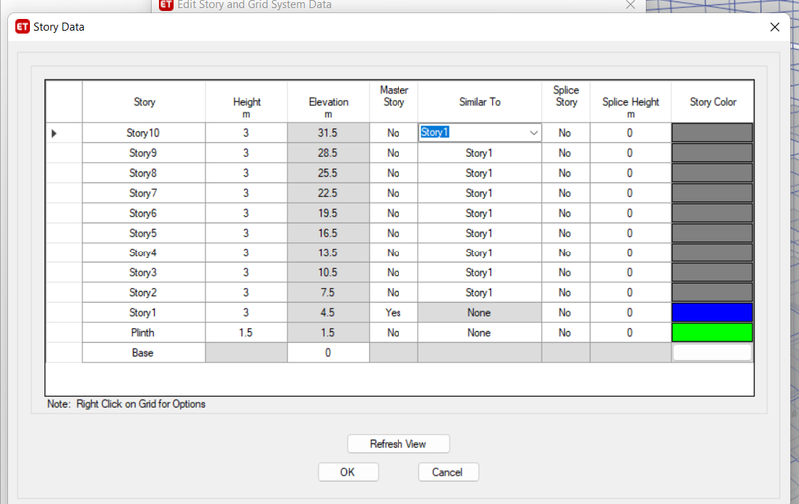The height and width of the screenshot is (504, 799).
Task: Select the Story1 name cell
Action: coord(144,313)
